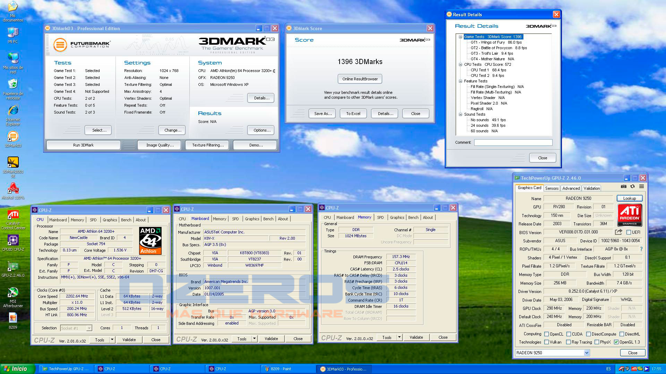Viewport: 666px width, 374px height.
Task: Collapse the Feature Tests tree node
Action: click(x=460, y=81)
